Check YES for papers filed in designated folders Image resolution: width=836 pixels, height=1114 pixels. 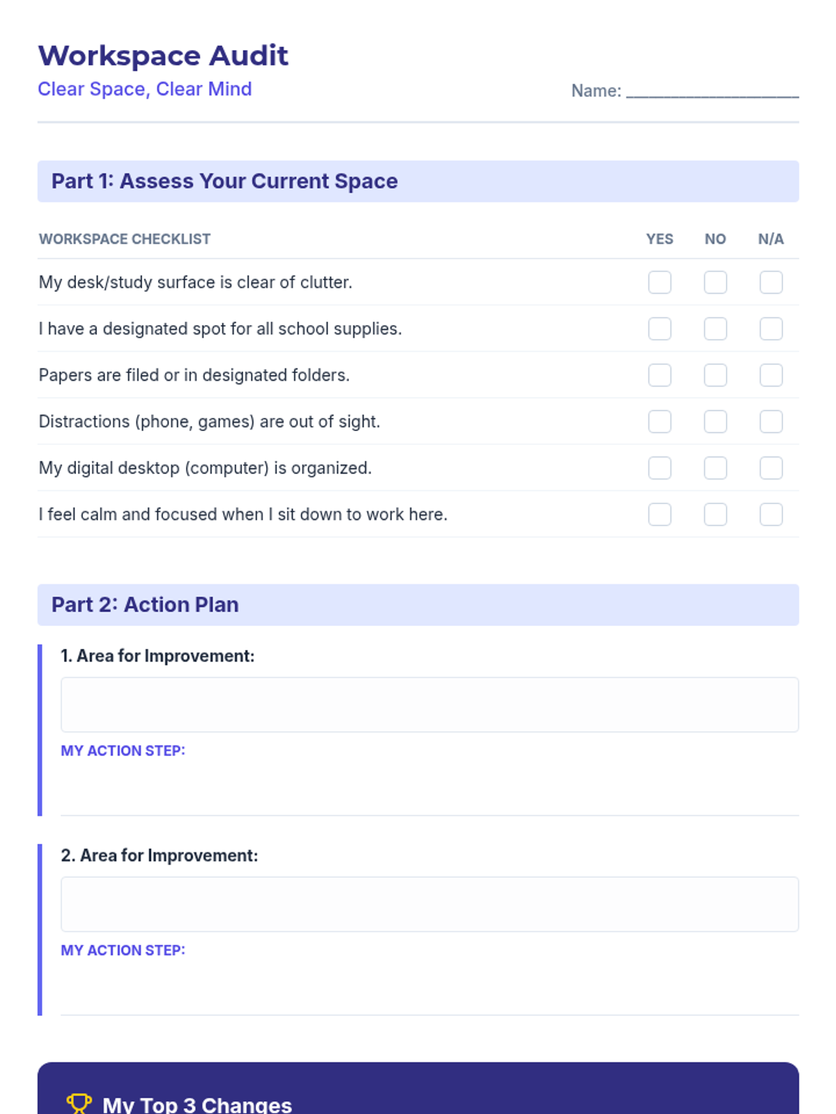[660, 375]
